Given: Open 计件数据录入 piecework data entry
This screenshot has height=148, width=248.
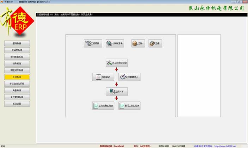Looking at the screenshot, I should pos(129,77).
